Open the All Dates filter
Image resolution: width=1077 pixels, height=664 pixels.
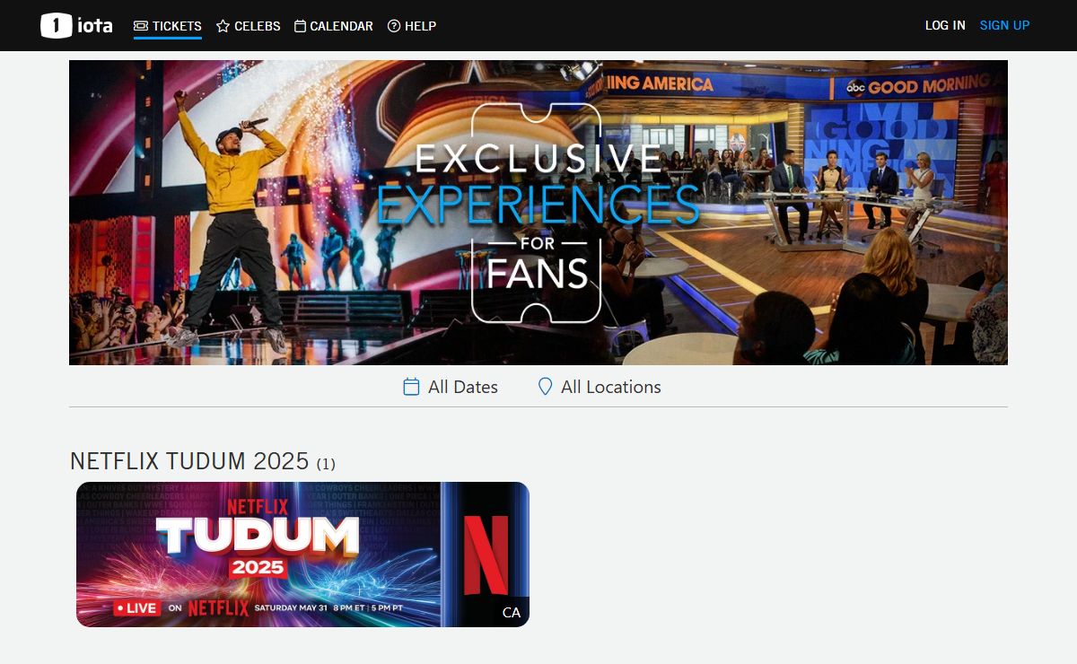point(451,387)
